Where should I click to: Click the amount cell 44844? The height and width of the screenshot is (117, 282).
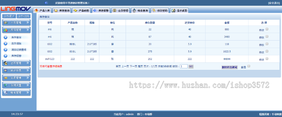coord(227,59)
